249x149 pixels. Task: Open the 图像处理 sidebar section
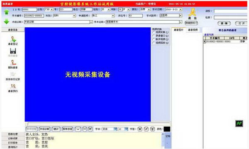click(13, 134)
